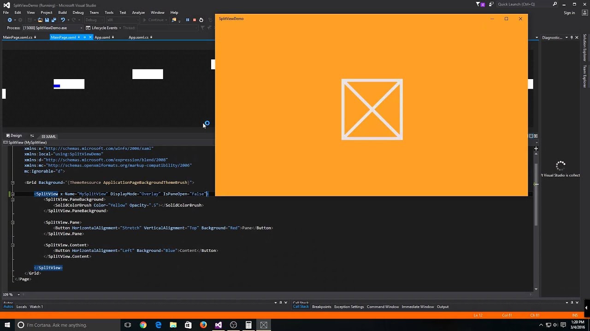Click the Save All icon

54,20
